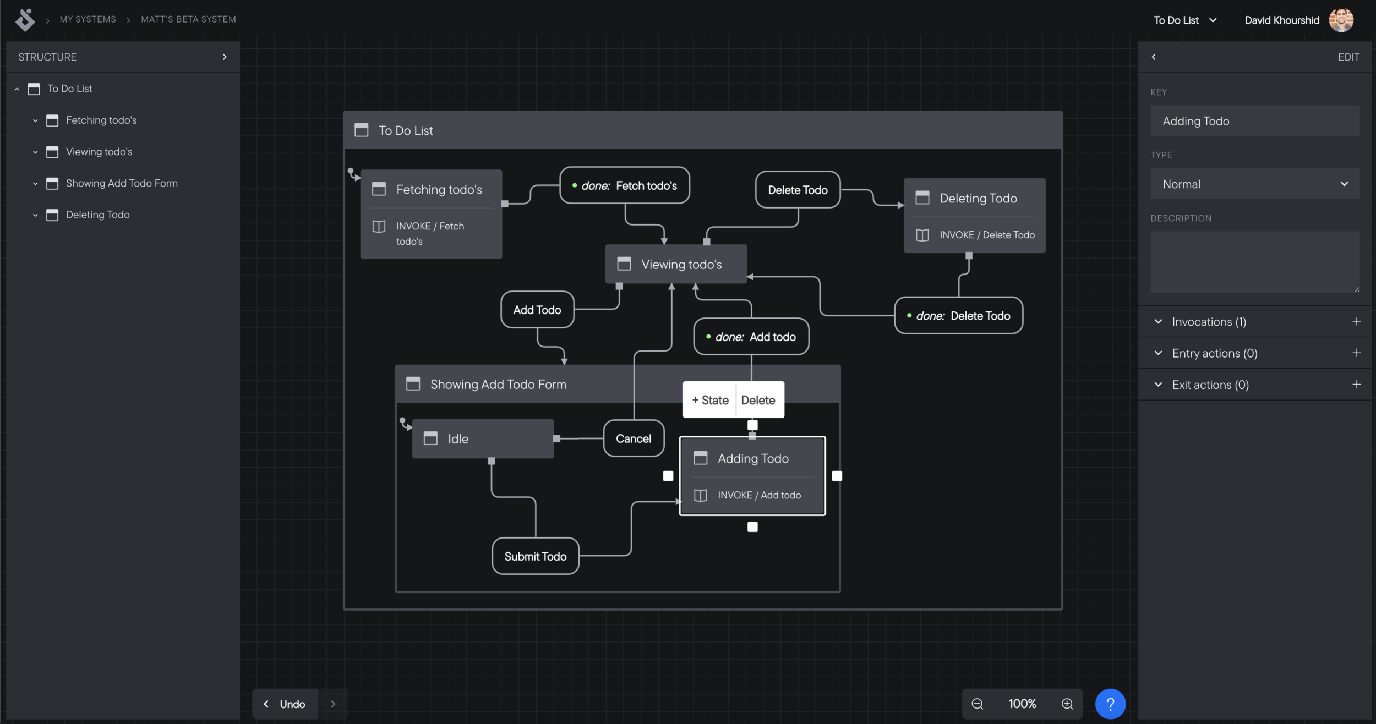Click the plus icon to add an invocation

1356,321
